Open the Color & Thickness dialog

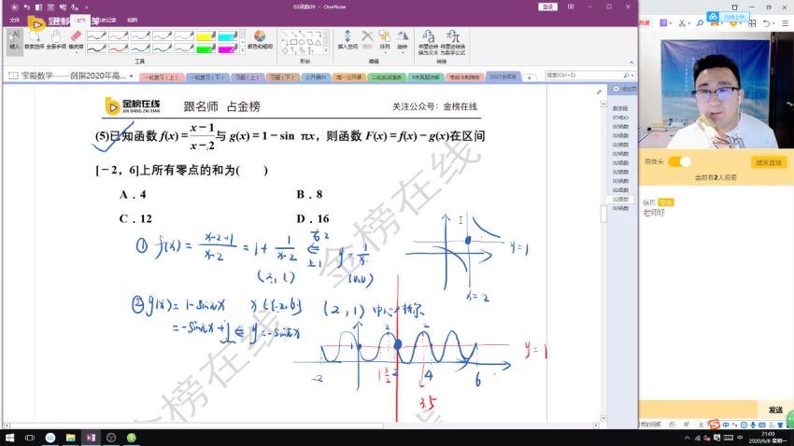(260, 40)
